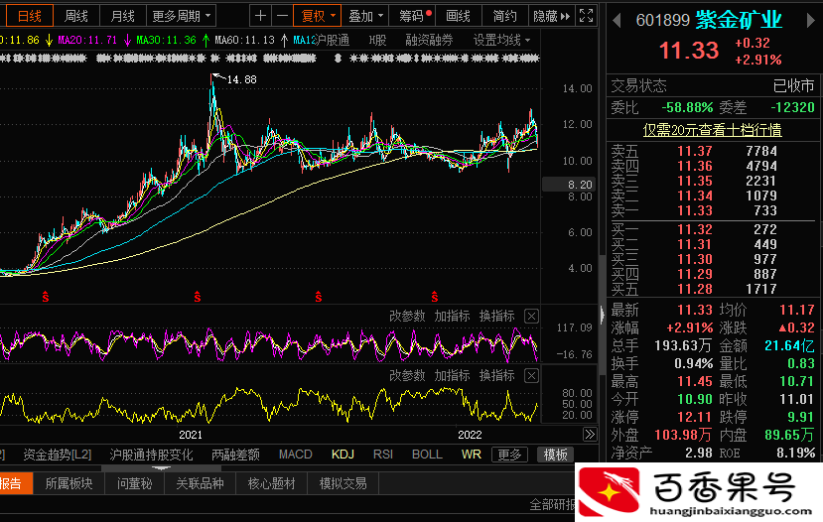Open the 更多周期 dropdown

(x=181, y=16)
